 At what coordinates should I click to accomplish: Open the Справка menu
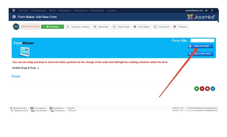click(111, 11)
